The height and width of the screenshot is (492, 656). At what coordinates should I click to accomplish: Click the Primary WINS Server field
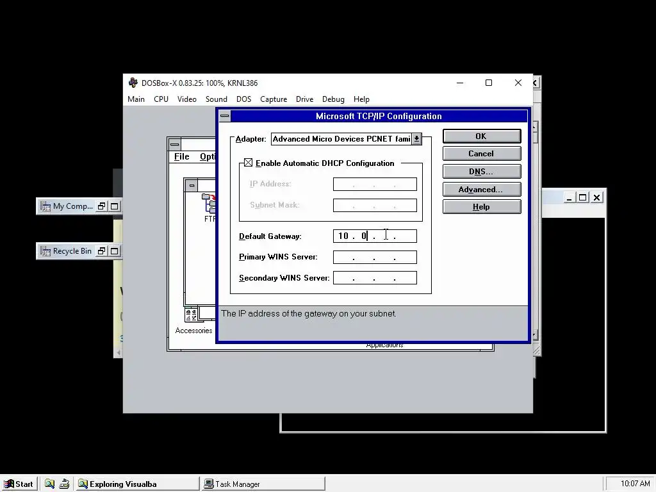click(x=375, y=257)
